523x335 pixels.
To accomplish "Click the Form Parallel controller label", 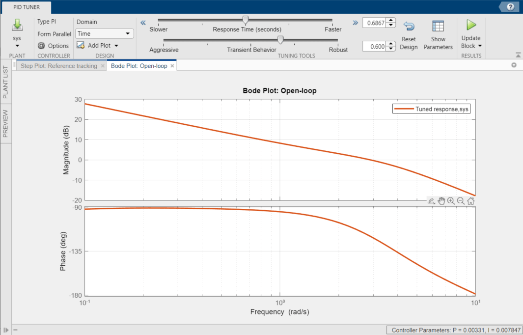I will coord(55,34).
